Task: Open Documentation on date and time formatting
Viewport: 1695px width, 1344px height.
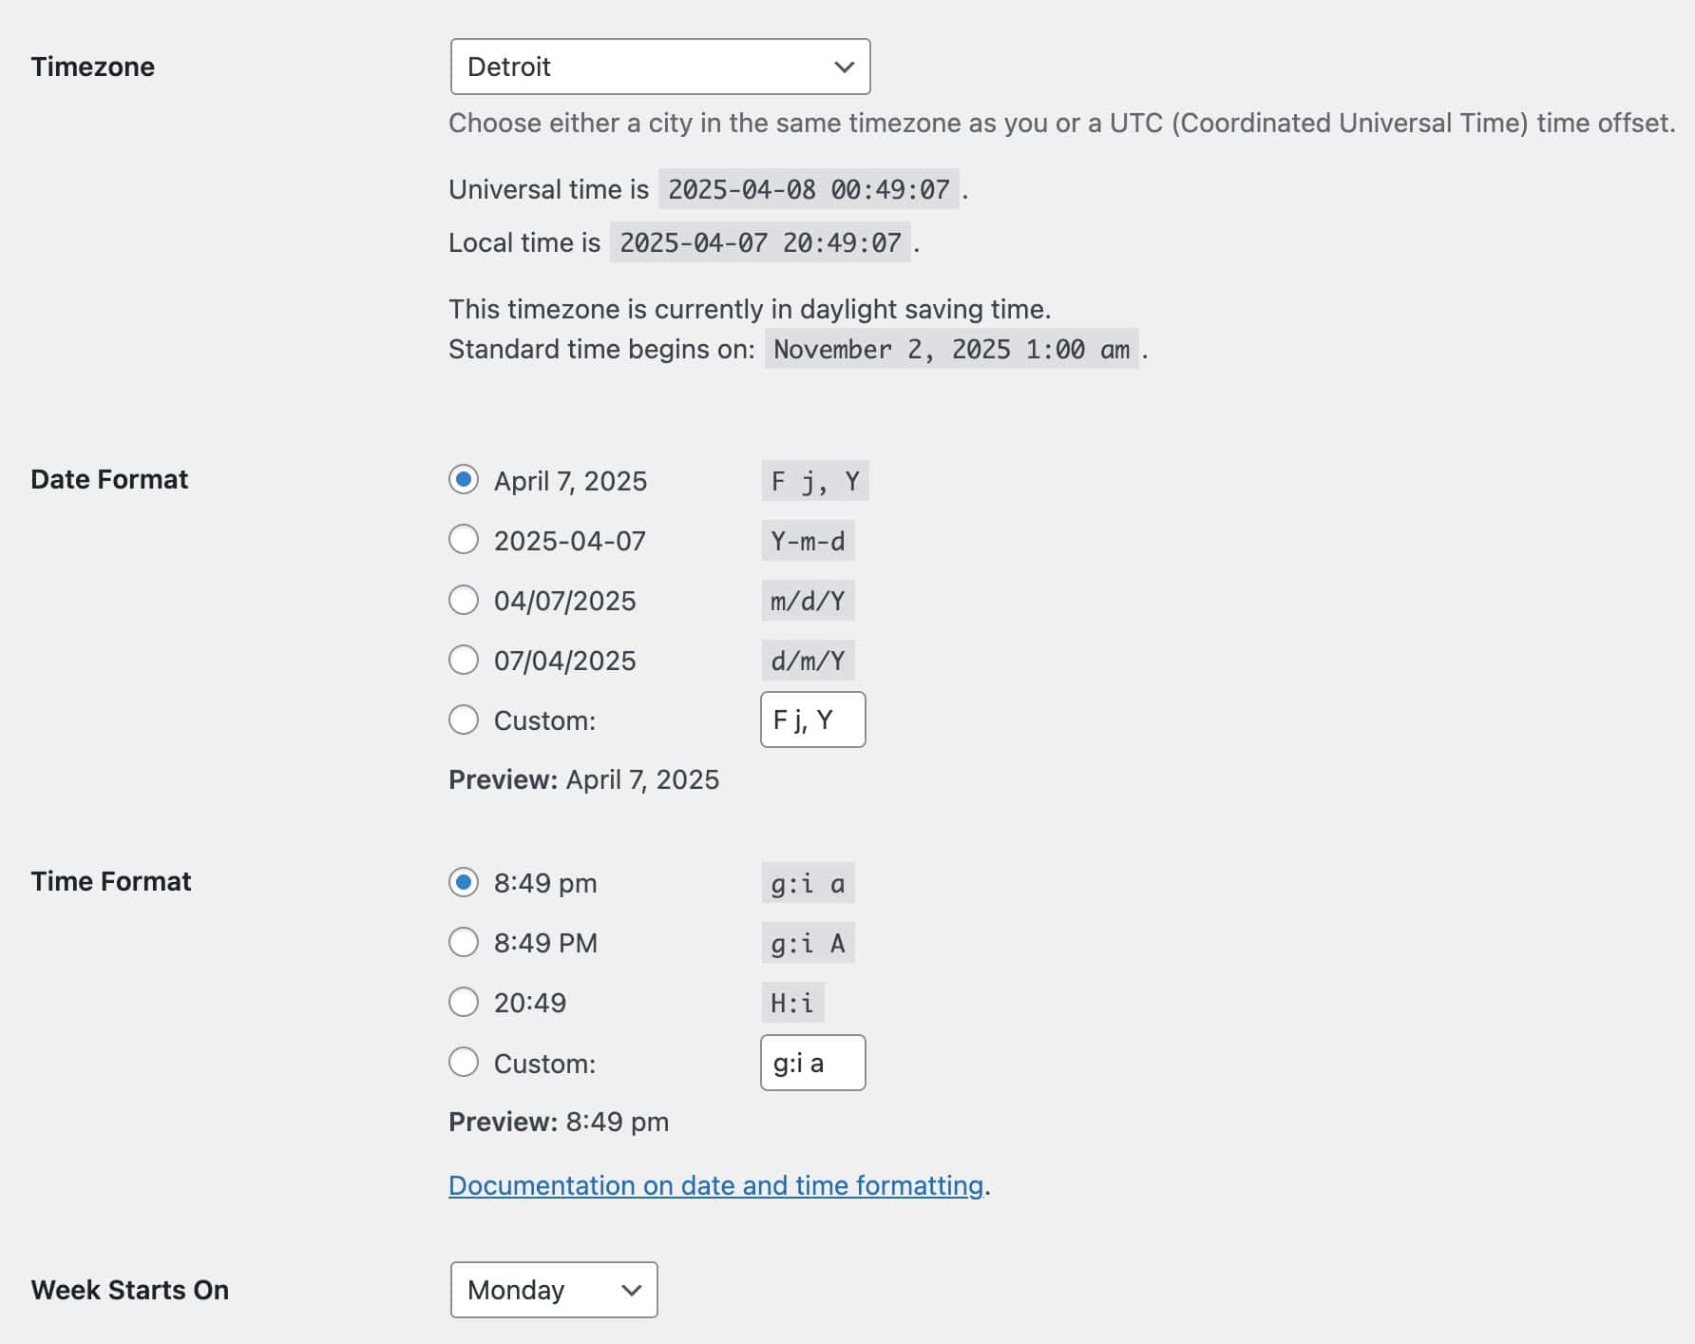Action: click(715, 1185)
